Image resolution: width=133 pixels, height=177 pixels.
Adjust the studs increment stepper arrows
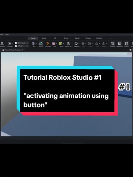27,43
